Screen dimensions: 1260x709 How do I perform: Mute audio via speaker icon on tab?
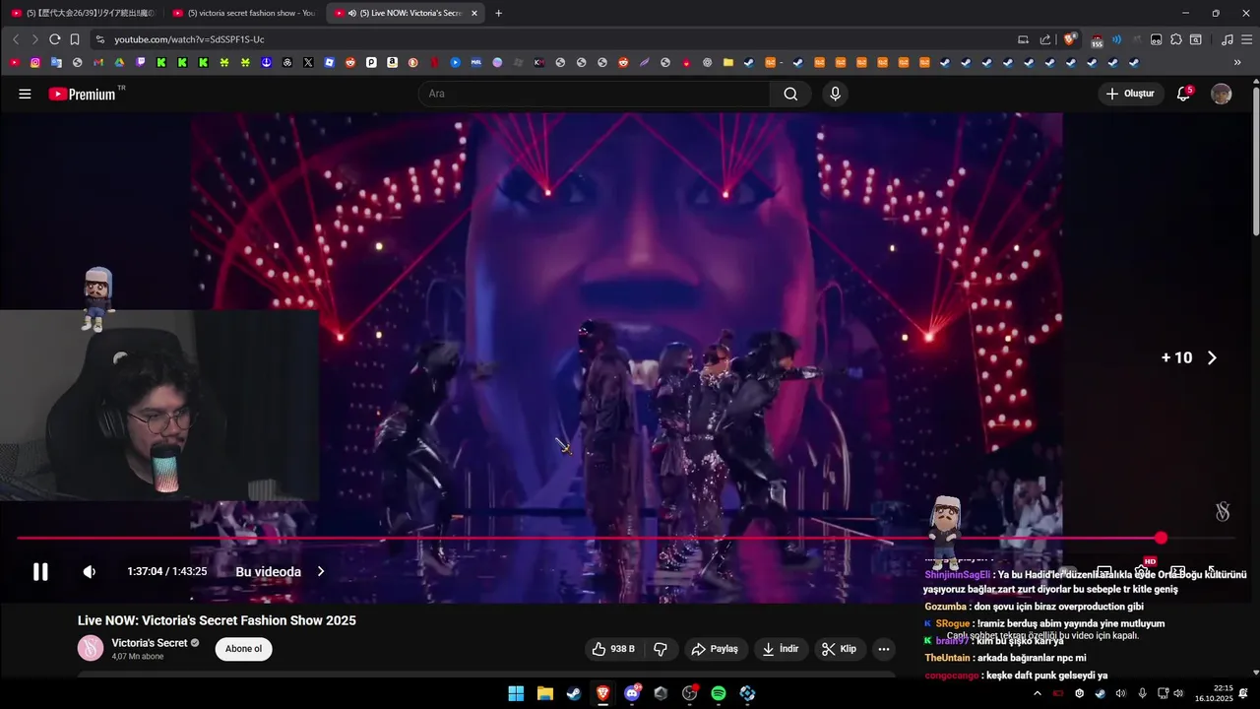pos(351,13)
